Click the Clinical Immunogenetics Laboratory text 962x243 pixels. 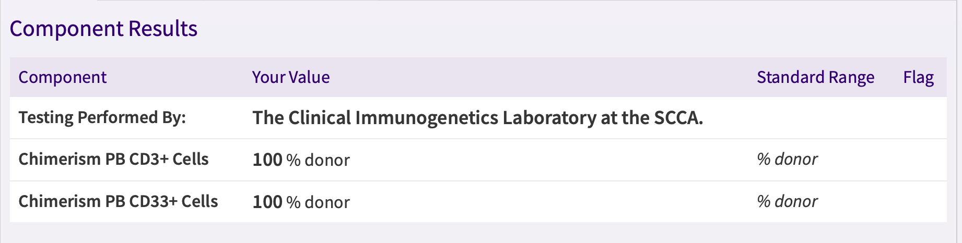(424, 118)
